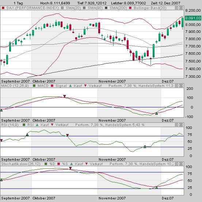Screen dimensions: 202x202
Task: Click the 8.200,00 price axis label
Action: (x=193, y=11)
